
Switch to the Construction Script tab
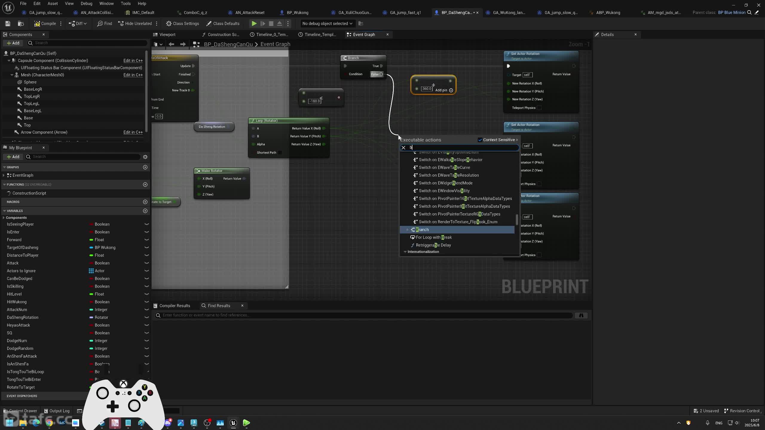(x=221, y=35)
